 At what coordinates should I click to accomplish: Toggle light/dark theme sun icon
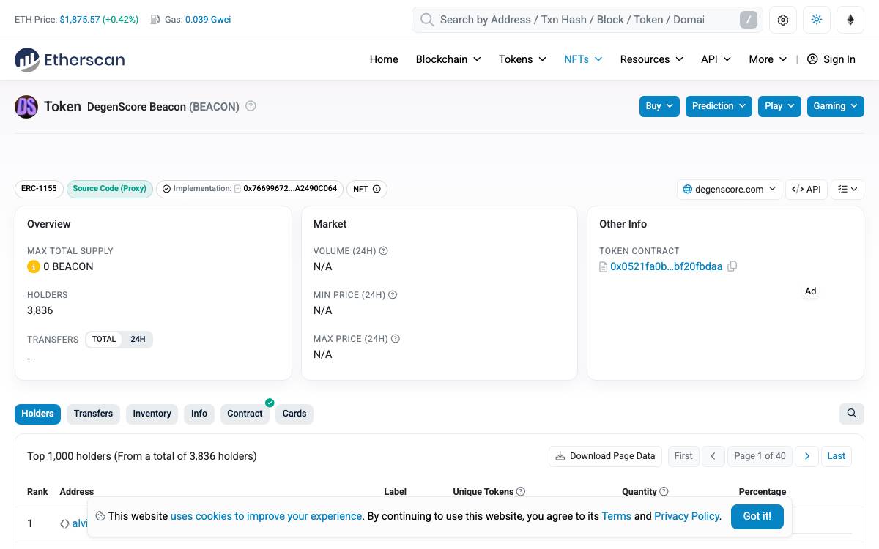tap(817, 20)
